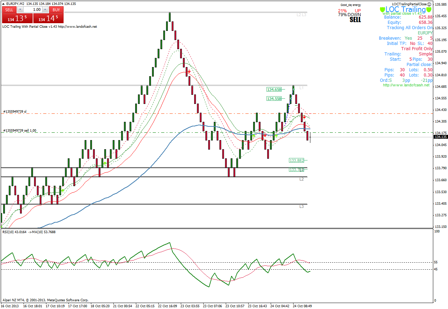Click the RSI level 55 axis label
The image size is (448, 309).
(x=436, y=262)
